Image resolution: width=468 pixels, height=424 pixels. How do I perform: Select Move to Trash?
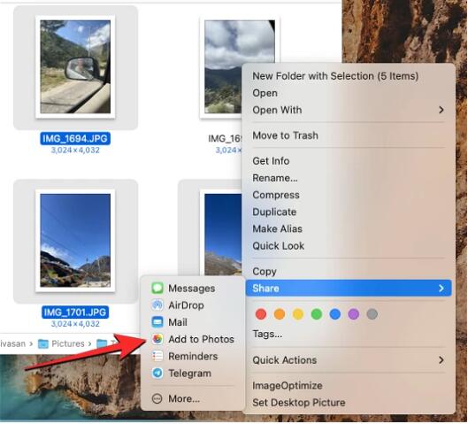[286, 135]
